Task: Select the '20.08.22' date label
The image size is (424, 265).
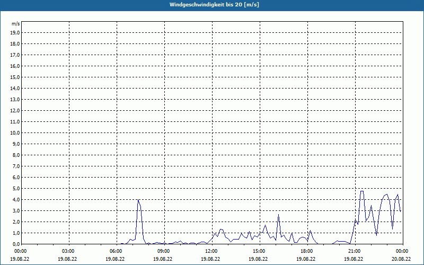Action: coord(401,259)
